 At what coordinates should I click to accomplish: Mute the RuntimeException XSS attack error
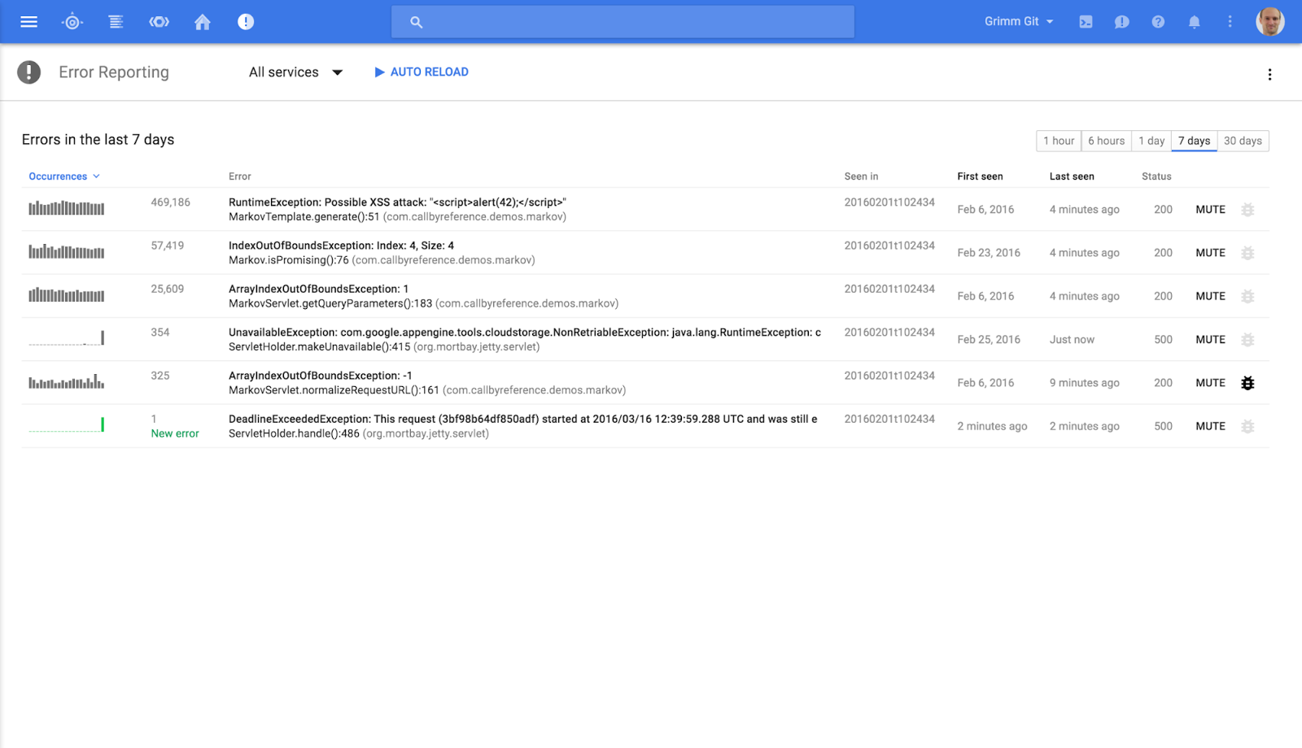1210,210
